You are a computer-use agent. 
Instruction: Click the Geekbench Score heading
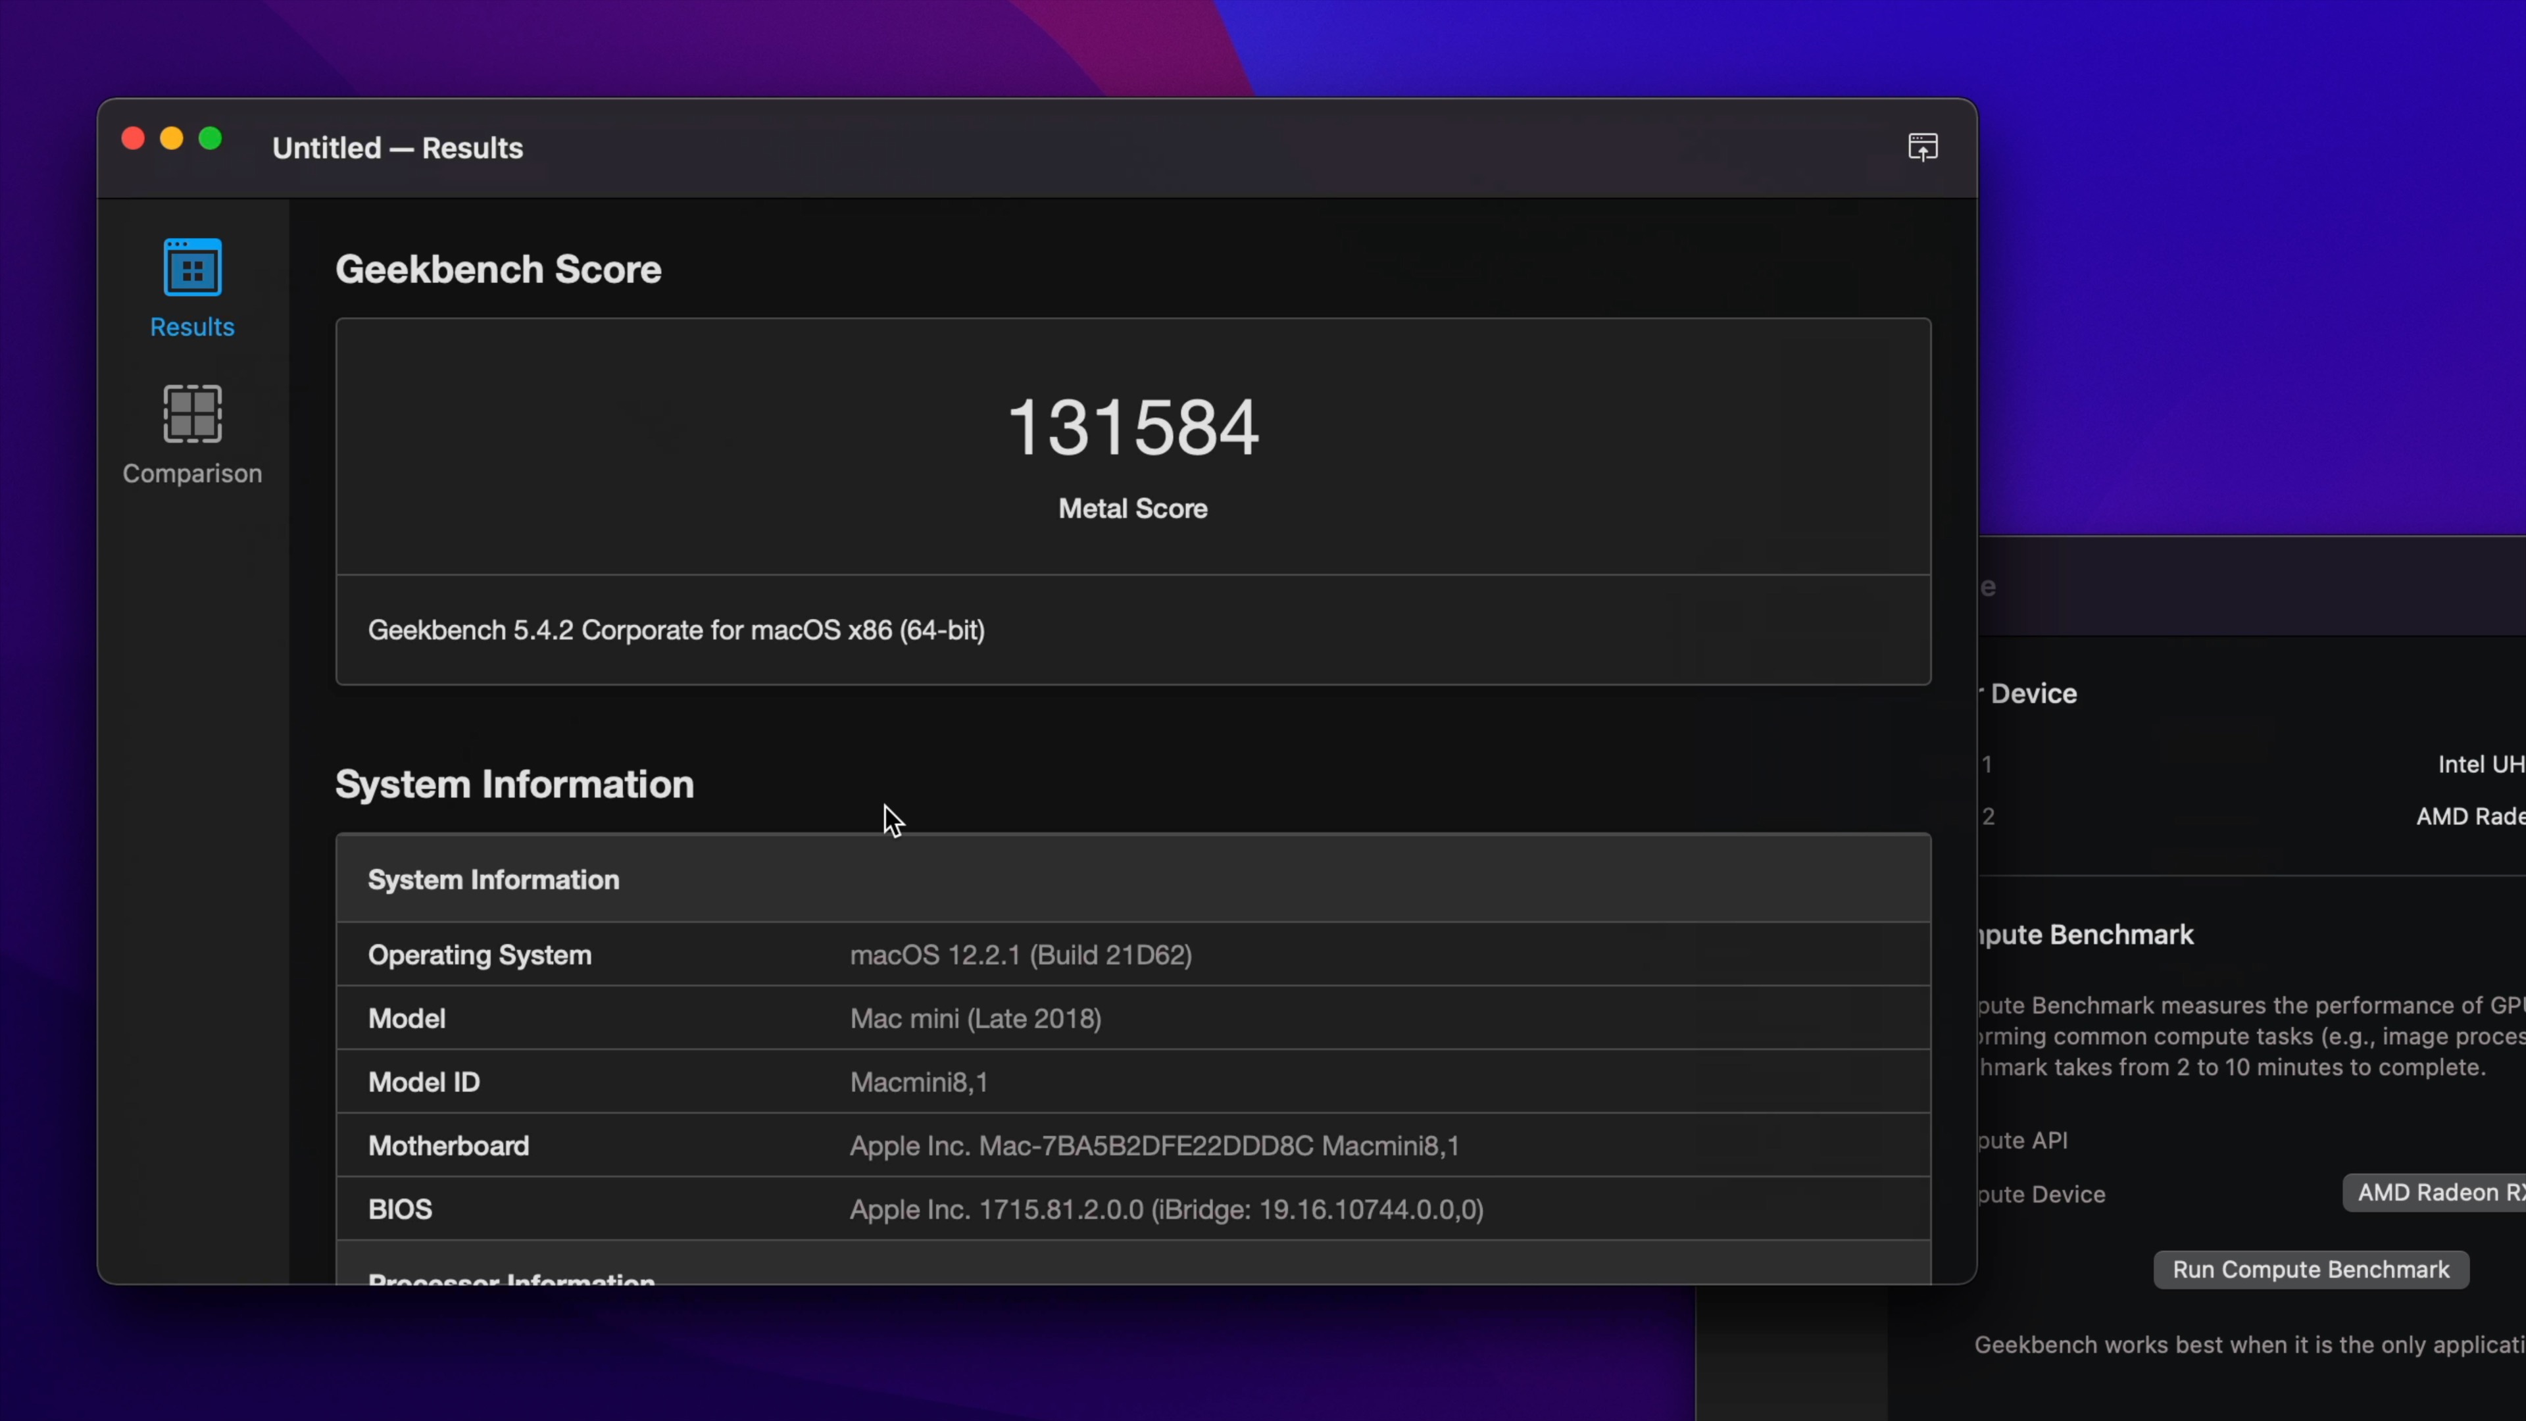pos(498,270)
